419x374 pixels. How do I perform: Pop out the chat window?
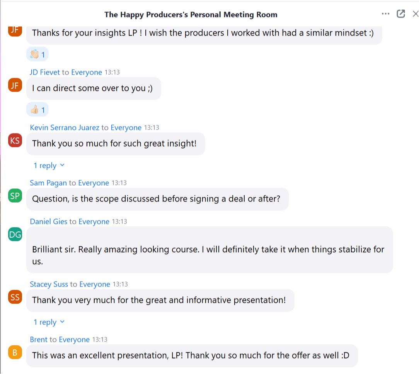coord(401,14)
